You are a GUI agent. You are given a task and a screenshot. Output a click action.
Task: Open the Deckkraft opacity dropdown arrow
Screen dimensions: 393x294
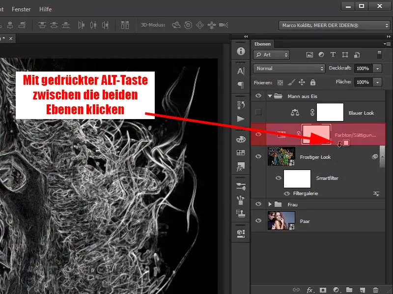coord(377,69)
